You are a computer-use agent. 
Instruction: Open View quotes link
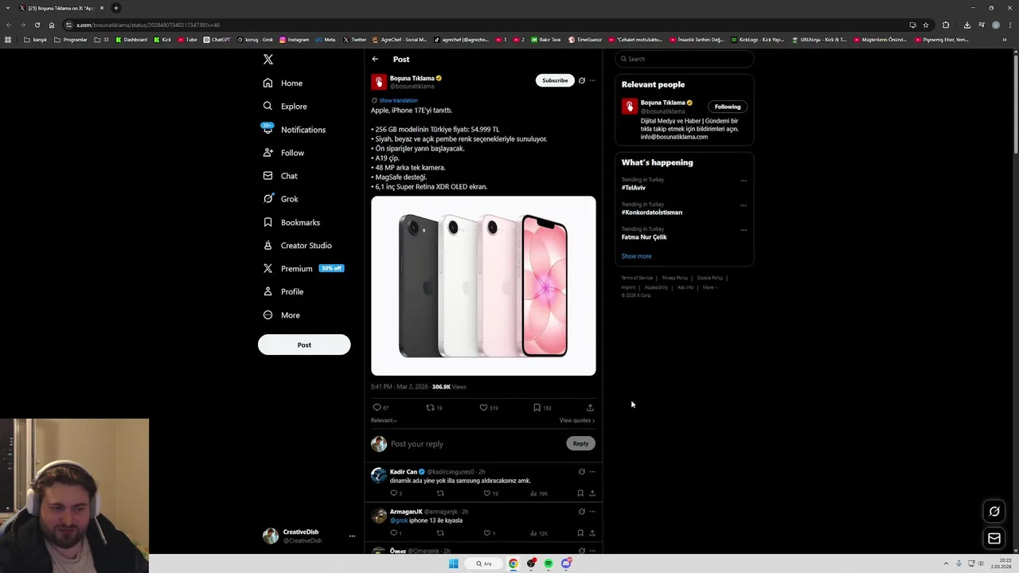tap(576, 420)
